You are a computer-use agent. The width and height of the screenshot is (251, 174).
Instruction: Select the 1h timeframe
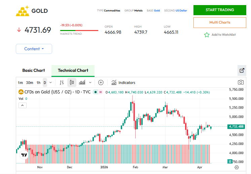tap(38, 83)
